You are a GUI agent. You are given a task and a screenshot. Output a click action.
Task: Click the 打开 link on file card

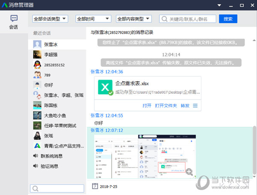click(146, 105)
